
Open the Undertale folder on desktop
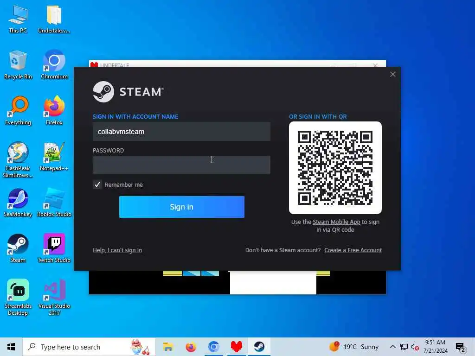pyautogui.click(x=54, y=19)
